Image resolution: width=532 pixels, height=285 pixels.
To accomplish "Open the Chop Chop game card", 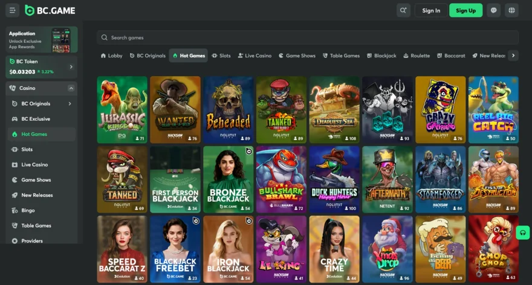I will 493,249.
